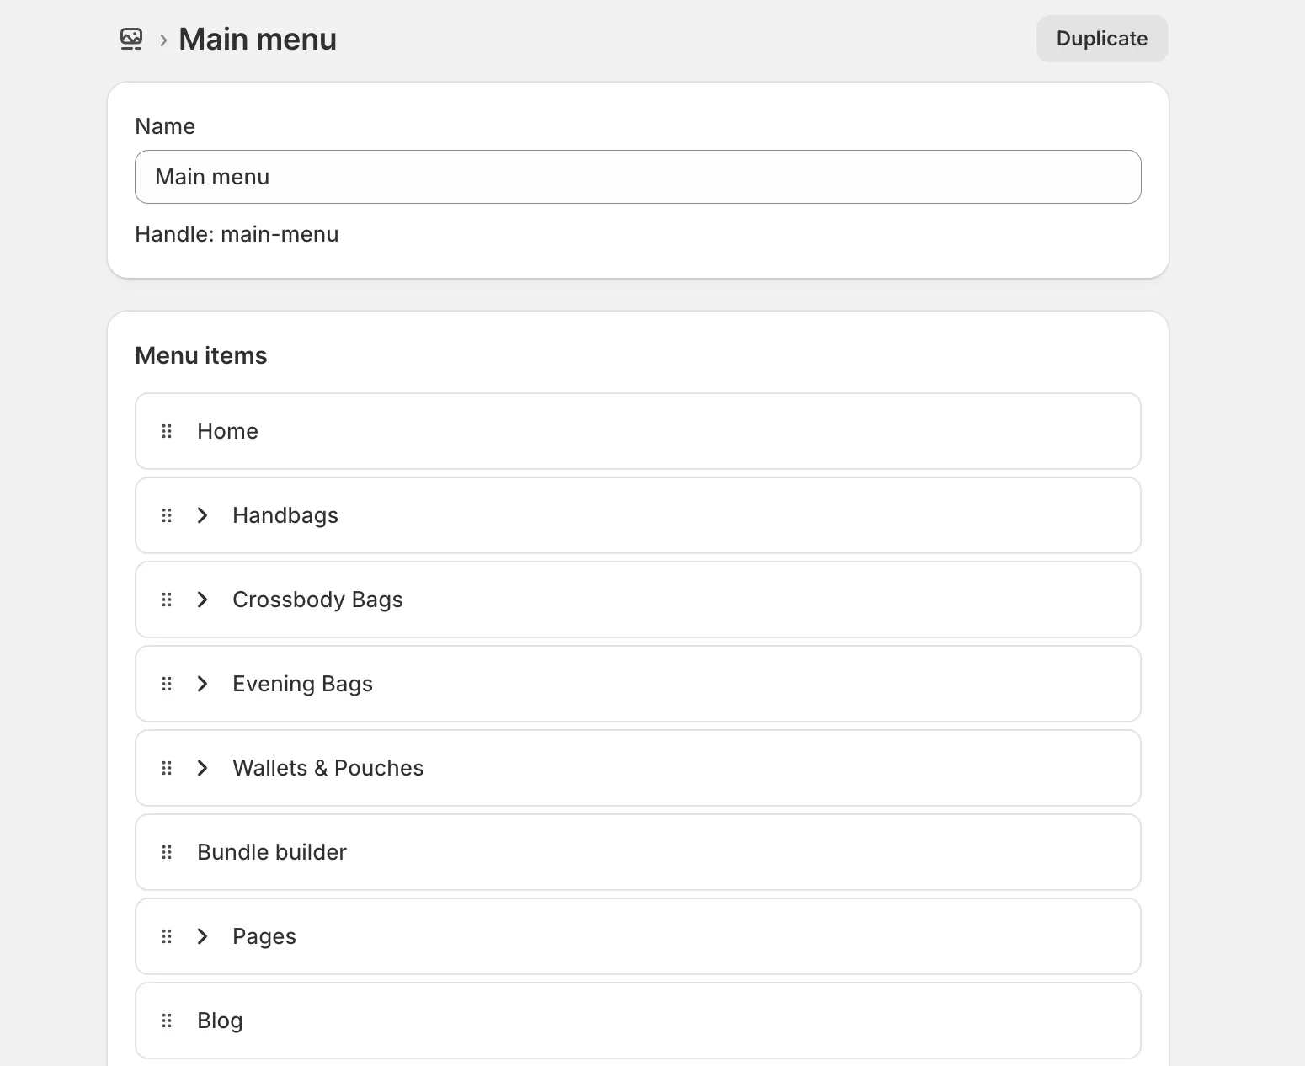The height and width of the screenshot is (1066, 1305).
Task: Click the drag handle next to Blog
Action: pos(166,1021)
